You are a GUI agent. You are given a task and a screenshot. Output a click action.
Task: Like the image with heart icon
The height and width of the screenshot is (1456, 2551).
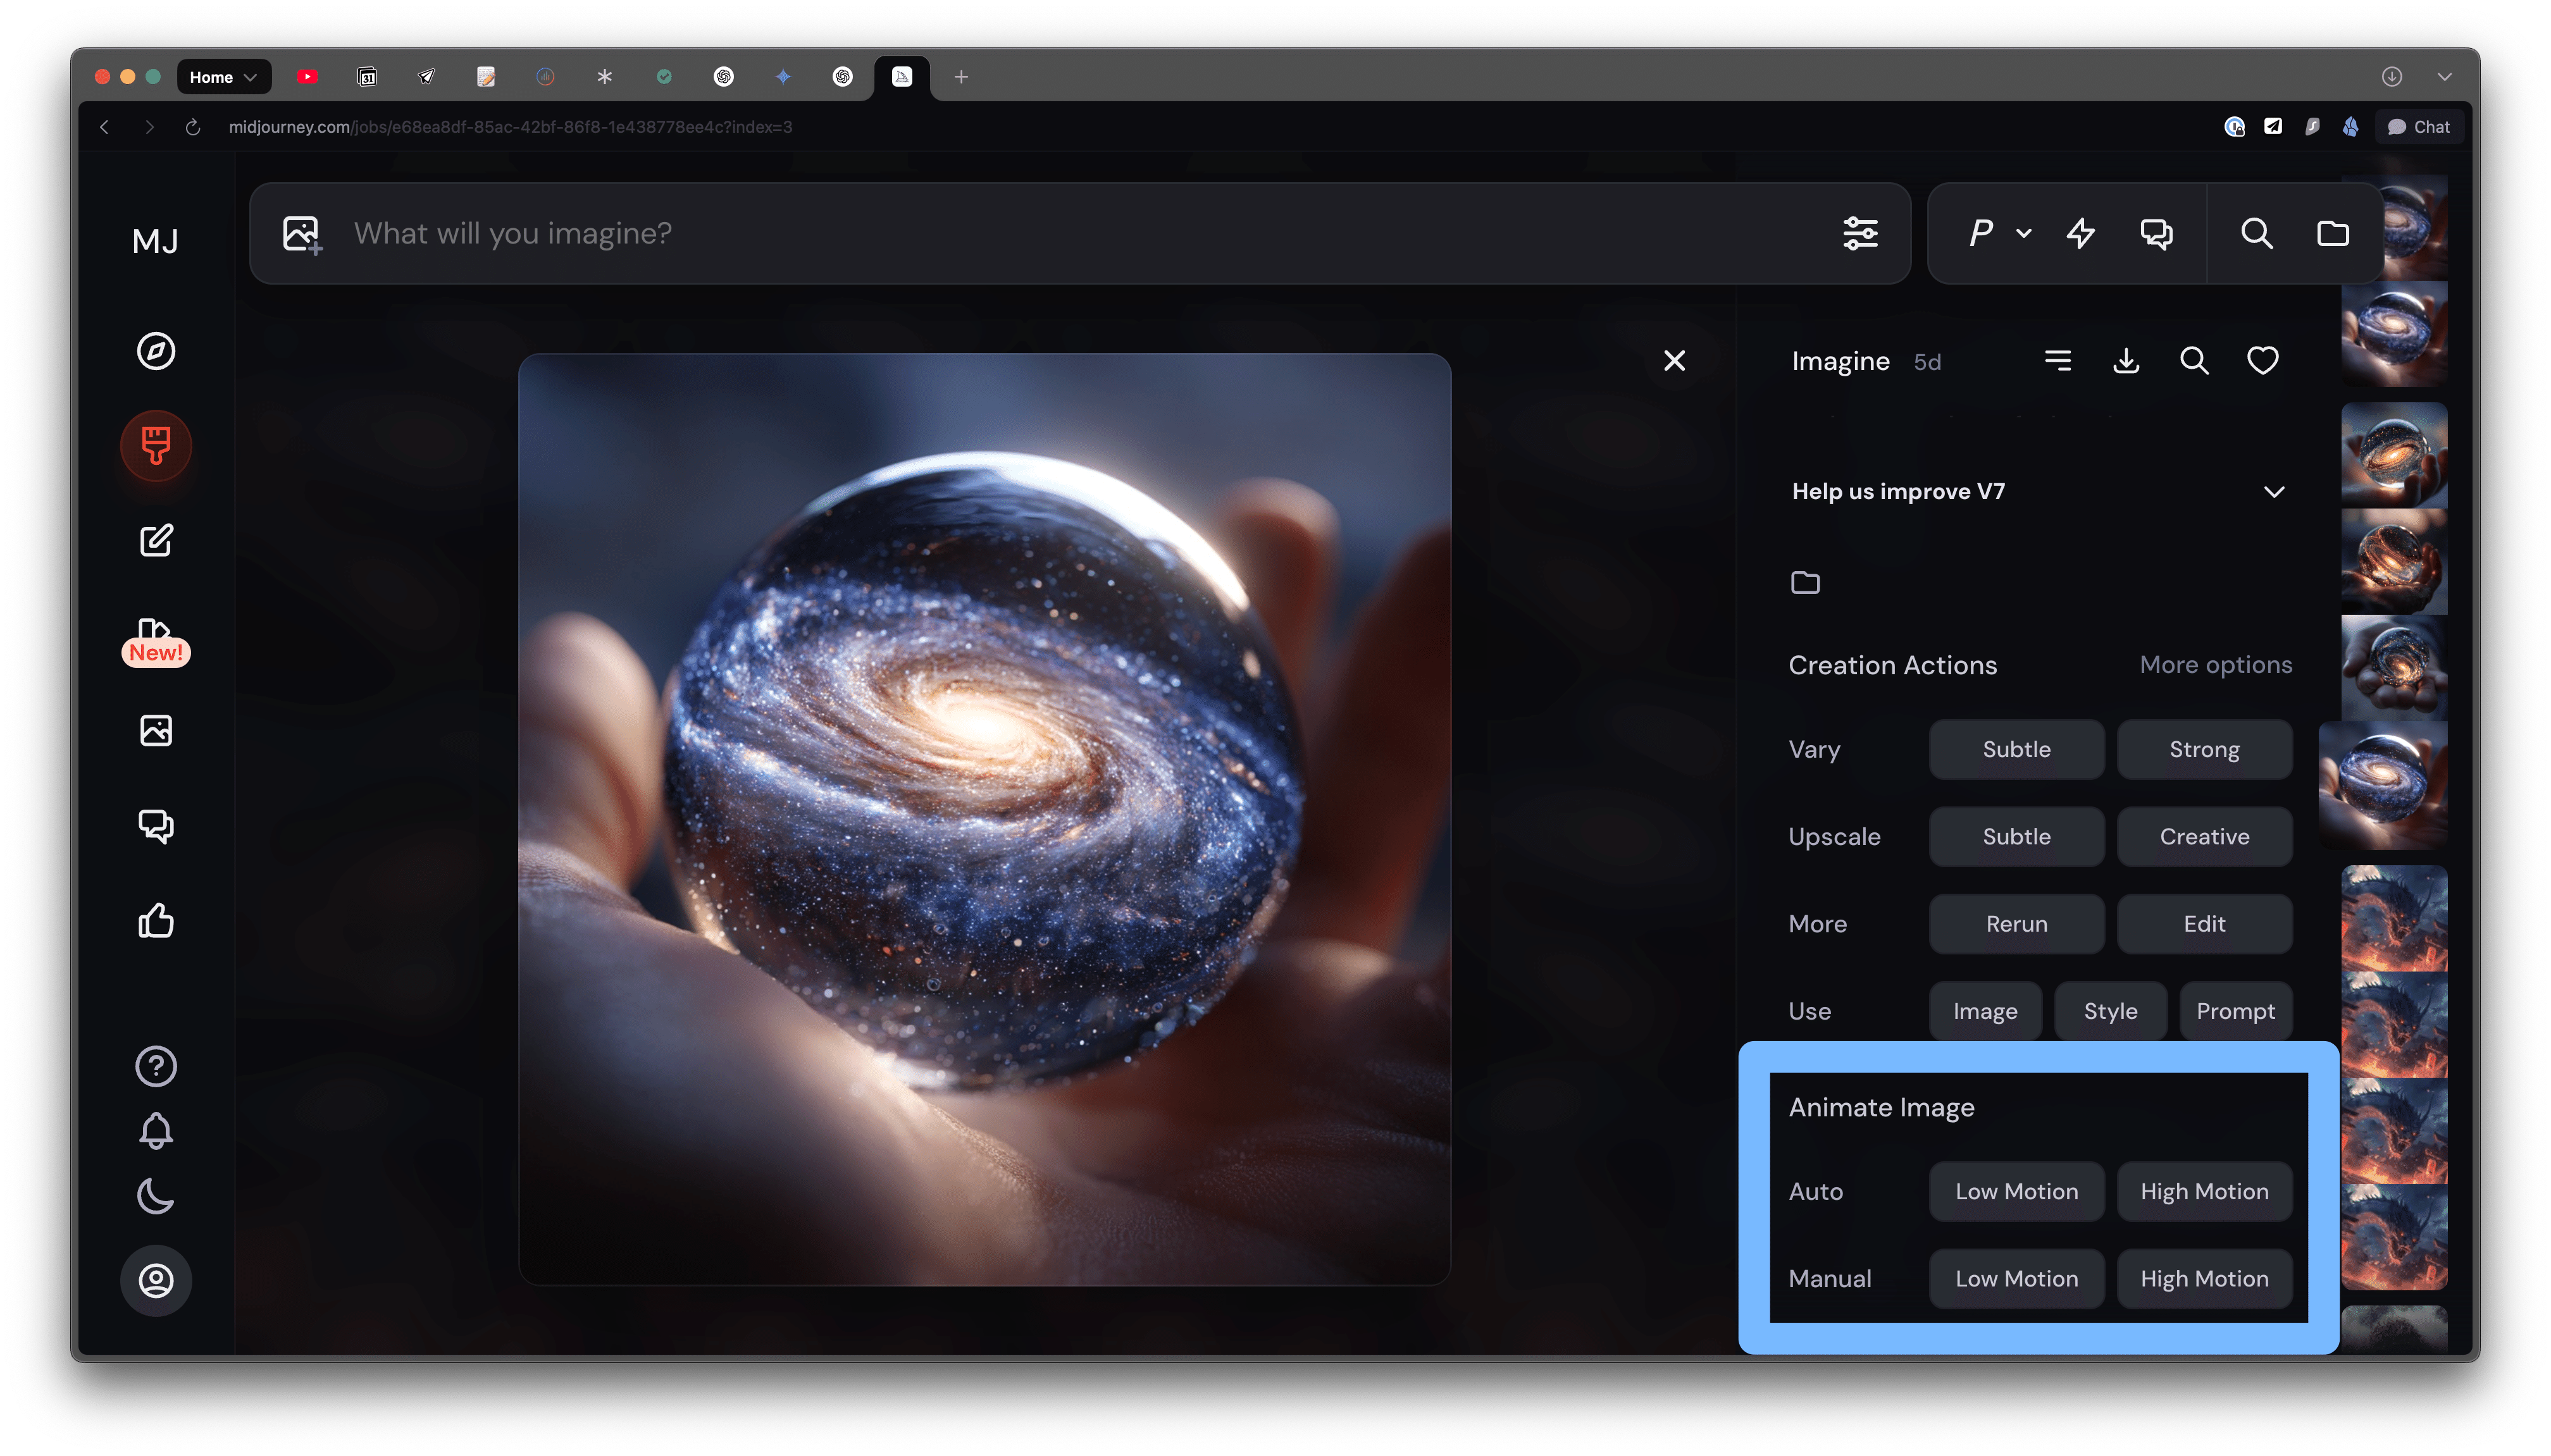[2262, 361]
